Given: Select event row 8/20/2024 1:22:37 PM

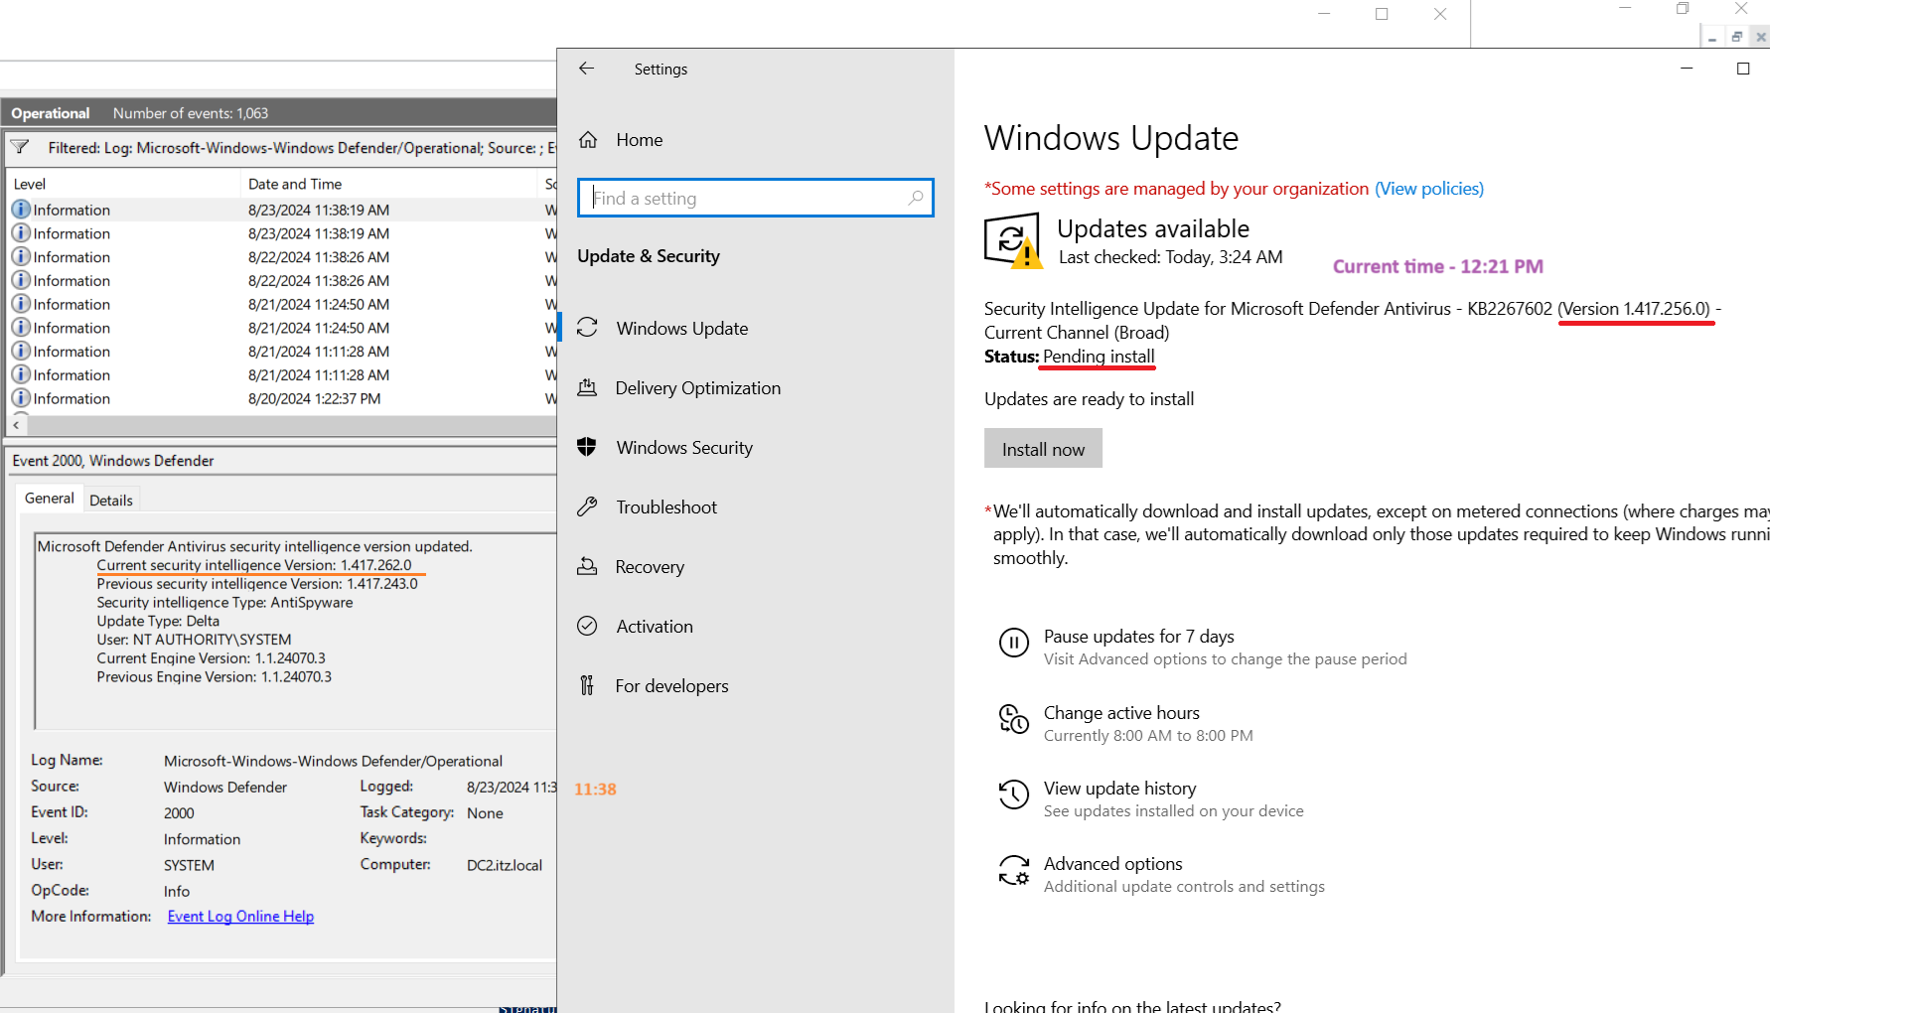Looking at the screenshot, I should coord(282,398).
